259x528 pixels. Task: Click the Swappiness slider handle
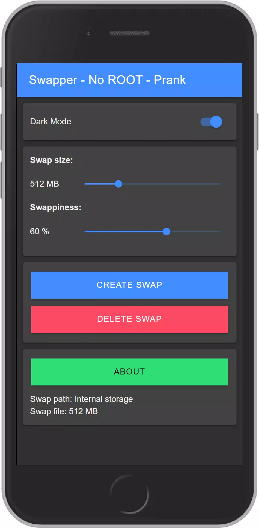[x=166, y=231]
